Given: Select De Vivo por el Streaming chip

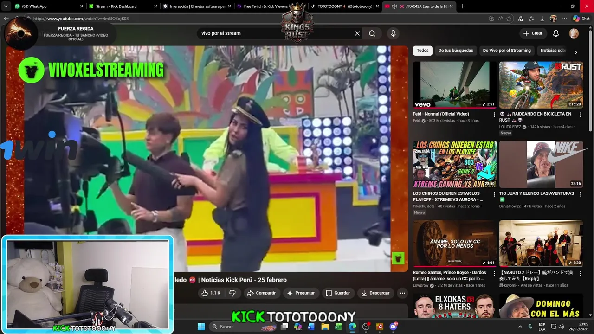Looking at the screenshot, I should (507, 51).
